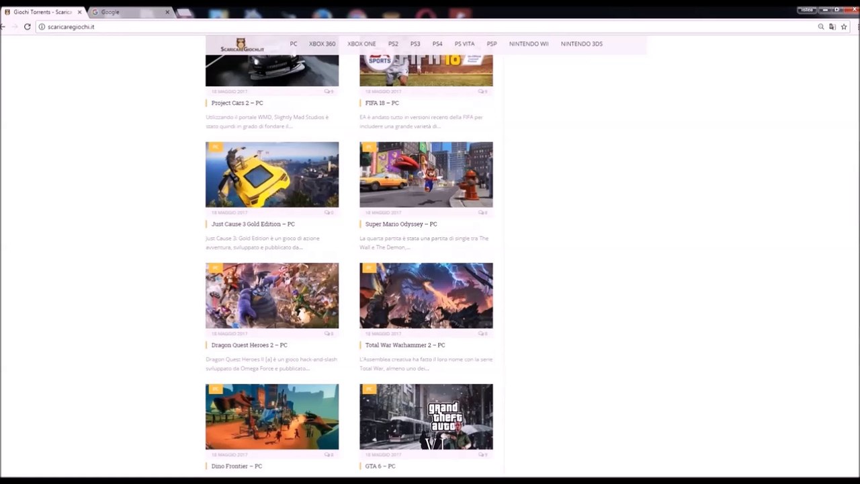Open the XBOX ONE category

pos(361,44)
